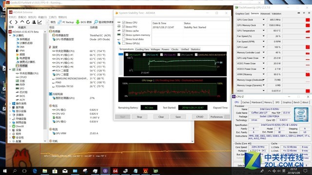Image resolution: width=312 pixels, height=175 pixels.
Task: Open Windows Start menu
Action: pyautogui.click(x=5, y=171)
